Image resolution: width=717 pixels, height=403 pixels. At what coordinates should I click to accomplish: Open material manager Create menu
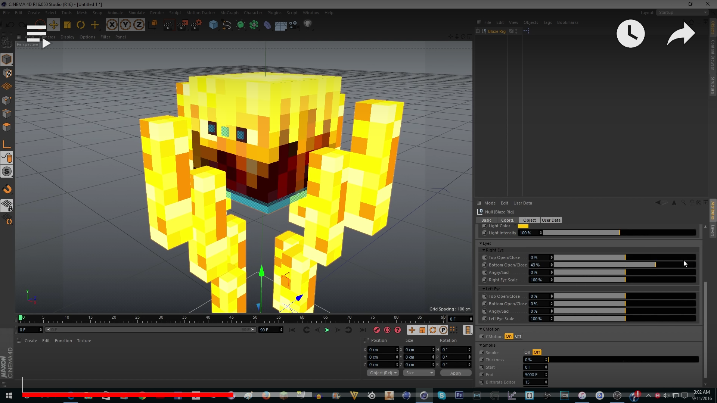(x=31, y=341)
